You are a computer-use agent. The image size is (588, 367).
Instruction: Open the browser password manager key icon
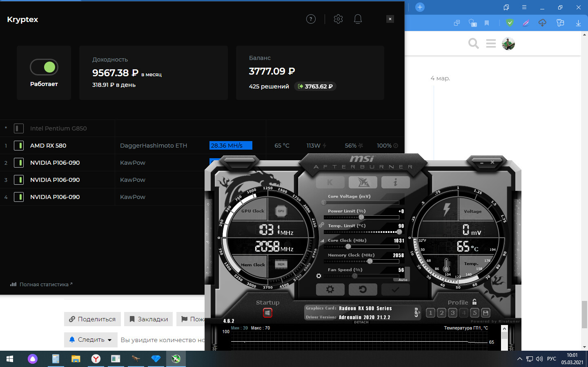(x=560, y=23)
